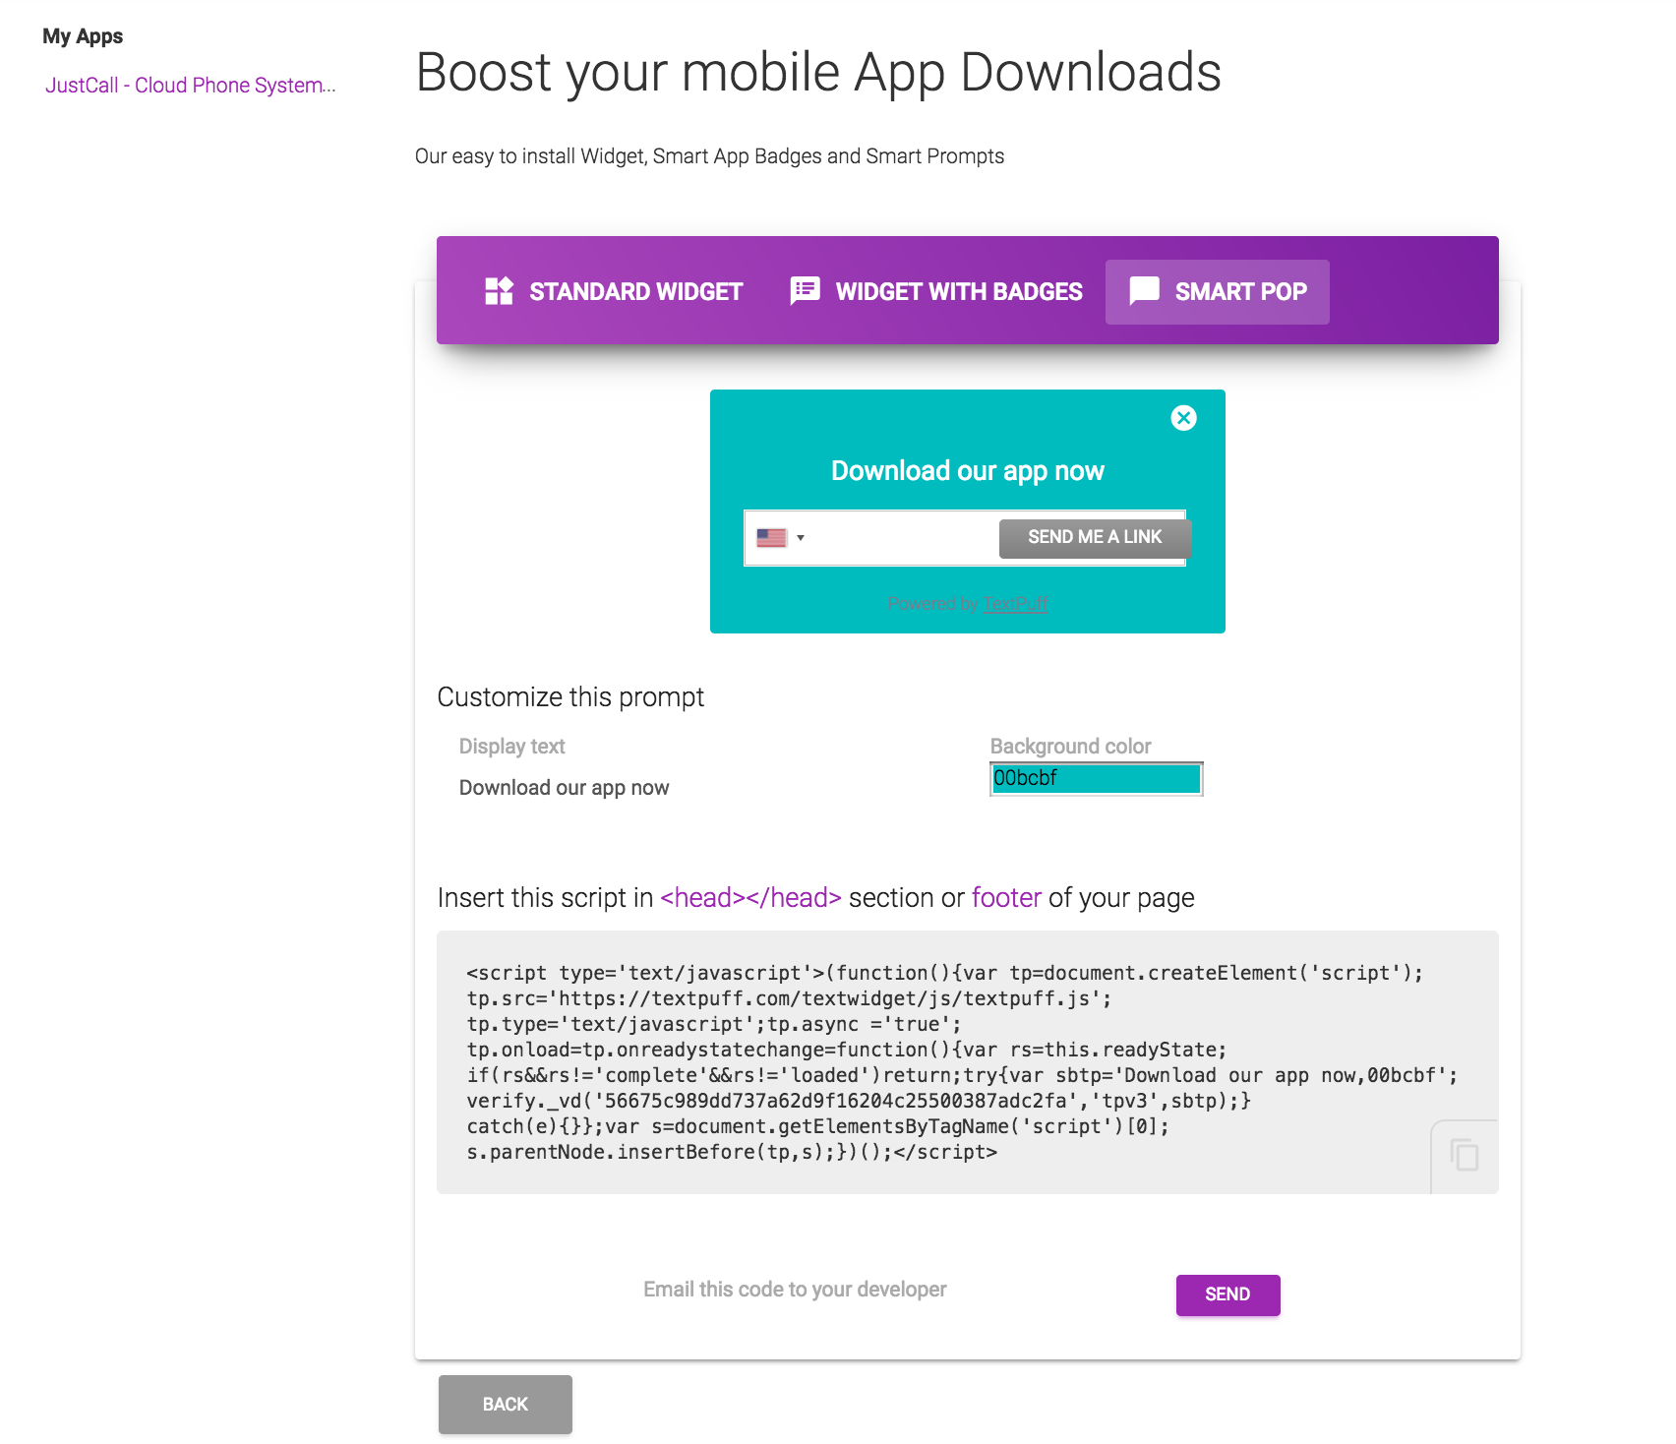Viewport: 1676px width, 1444px height.
Task: Click the 'Boost your mobile App Downloads' heading
Action: pos(818,73)
